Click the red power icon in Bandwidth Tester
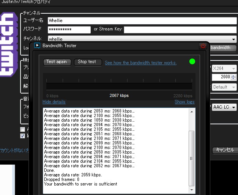 coord(203,46)
